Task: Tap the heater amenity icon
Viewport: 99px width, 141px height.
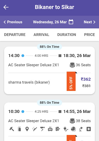Action: click(50, 129)
